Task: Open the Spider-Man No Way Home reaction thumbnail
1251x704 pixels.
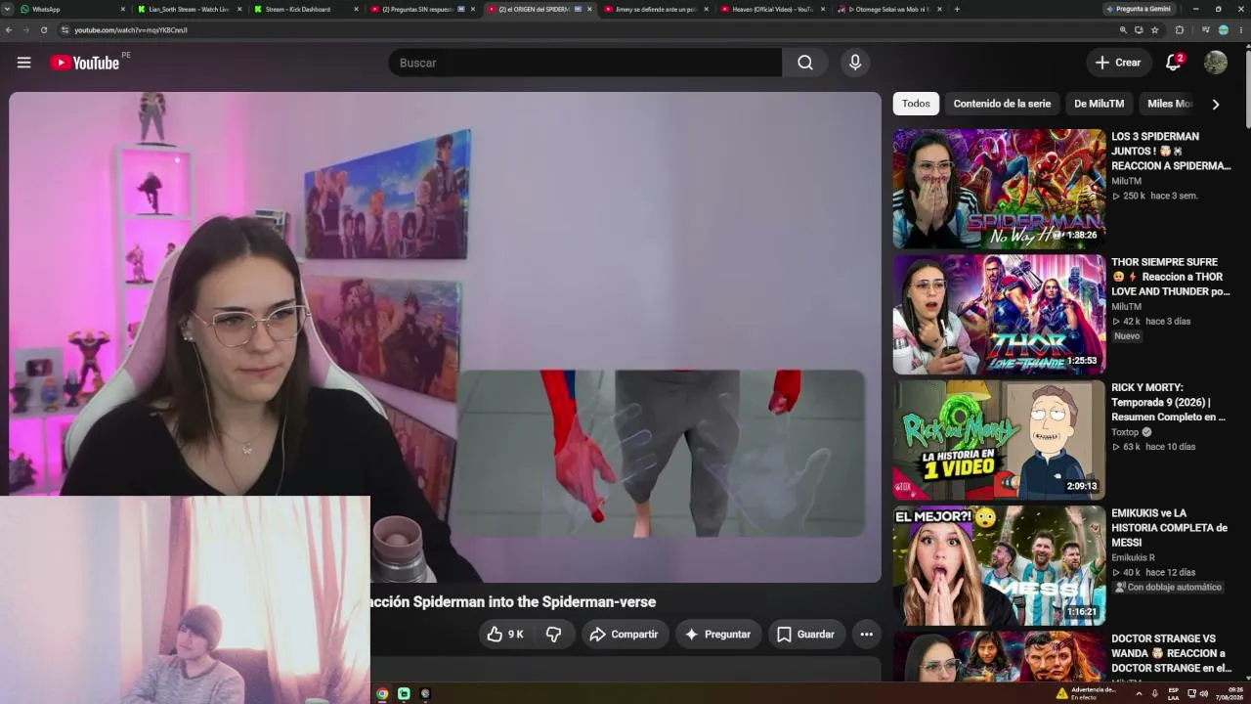Action: click(x=999, y=189)
